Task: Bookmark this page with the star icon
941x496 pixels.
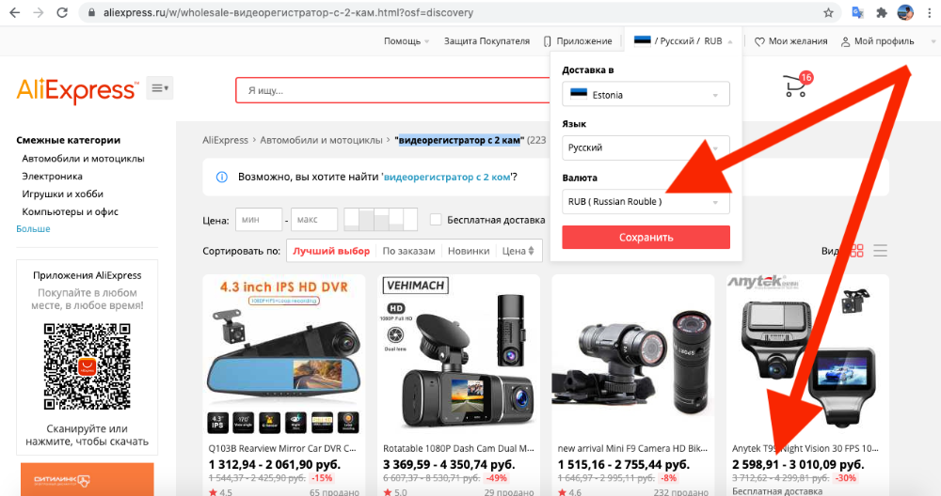Action: [828, 13]
